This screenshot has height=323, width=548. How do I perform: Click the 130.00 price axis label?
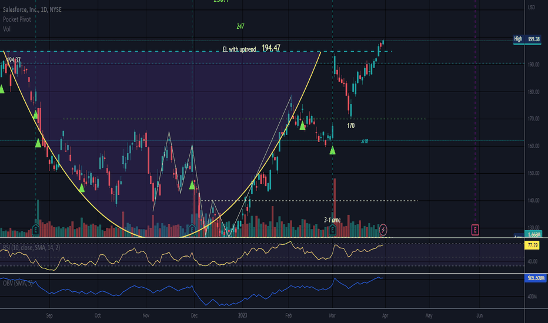tap(533, 227)
